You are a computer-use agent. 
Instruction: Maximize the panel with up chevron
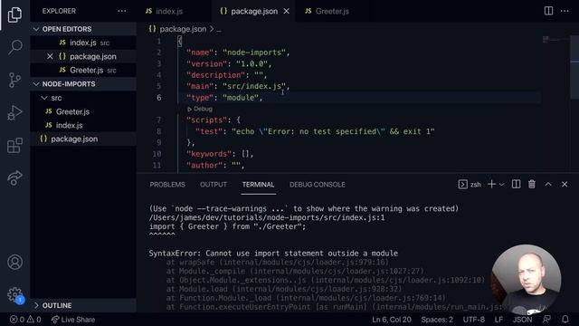548,184
